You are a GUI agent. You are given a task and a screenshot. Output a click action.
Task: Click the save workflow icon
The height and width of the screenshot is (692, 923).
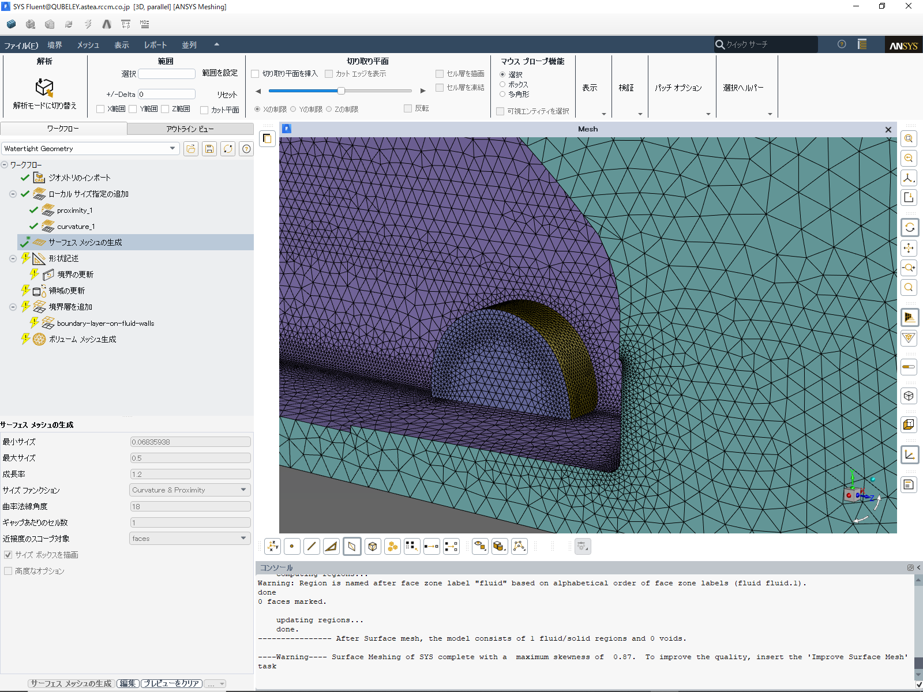click(209, 149)
